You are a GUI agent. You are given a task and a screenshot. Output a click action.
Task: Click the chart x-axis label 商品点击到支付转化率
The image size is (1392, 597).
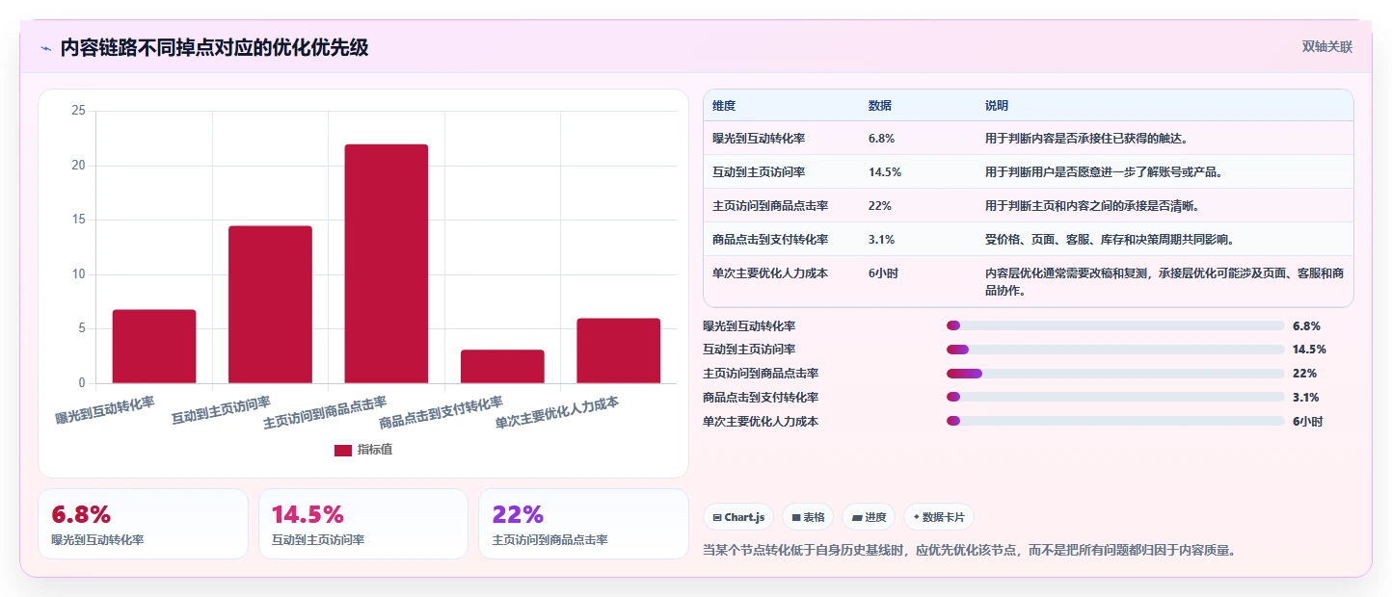[x=442, y=413]
